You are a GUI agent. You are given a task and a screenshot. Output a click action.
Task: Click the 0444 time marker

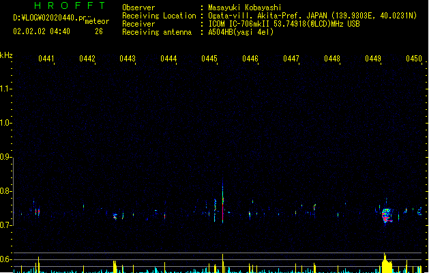coord(168,59)
